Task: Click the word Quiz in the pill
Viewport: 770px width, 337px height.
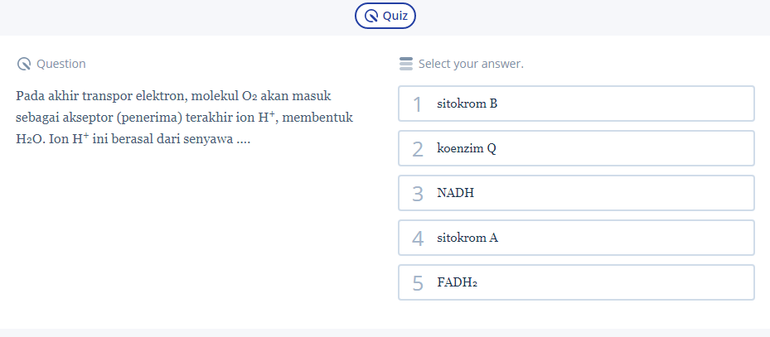Action: click(395, 16)
